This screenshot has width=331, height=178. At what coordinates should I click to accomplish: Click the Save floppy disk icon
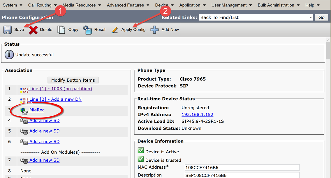pos(7,30)
